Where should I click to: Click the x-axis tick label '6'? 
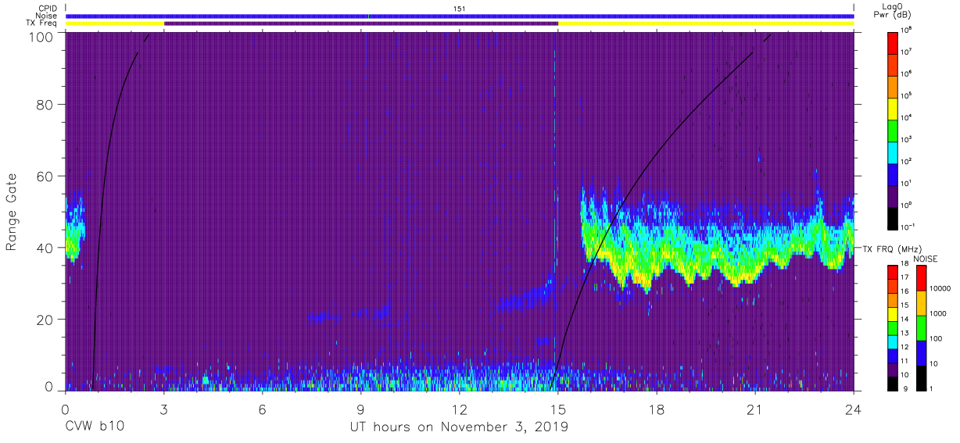click(x=263, y=409)
